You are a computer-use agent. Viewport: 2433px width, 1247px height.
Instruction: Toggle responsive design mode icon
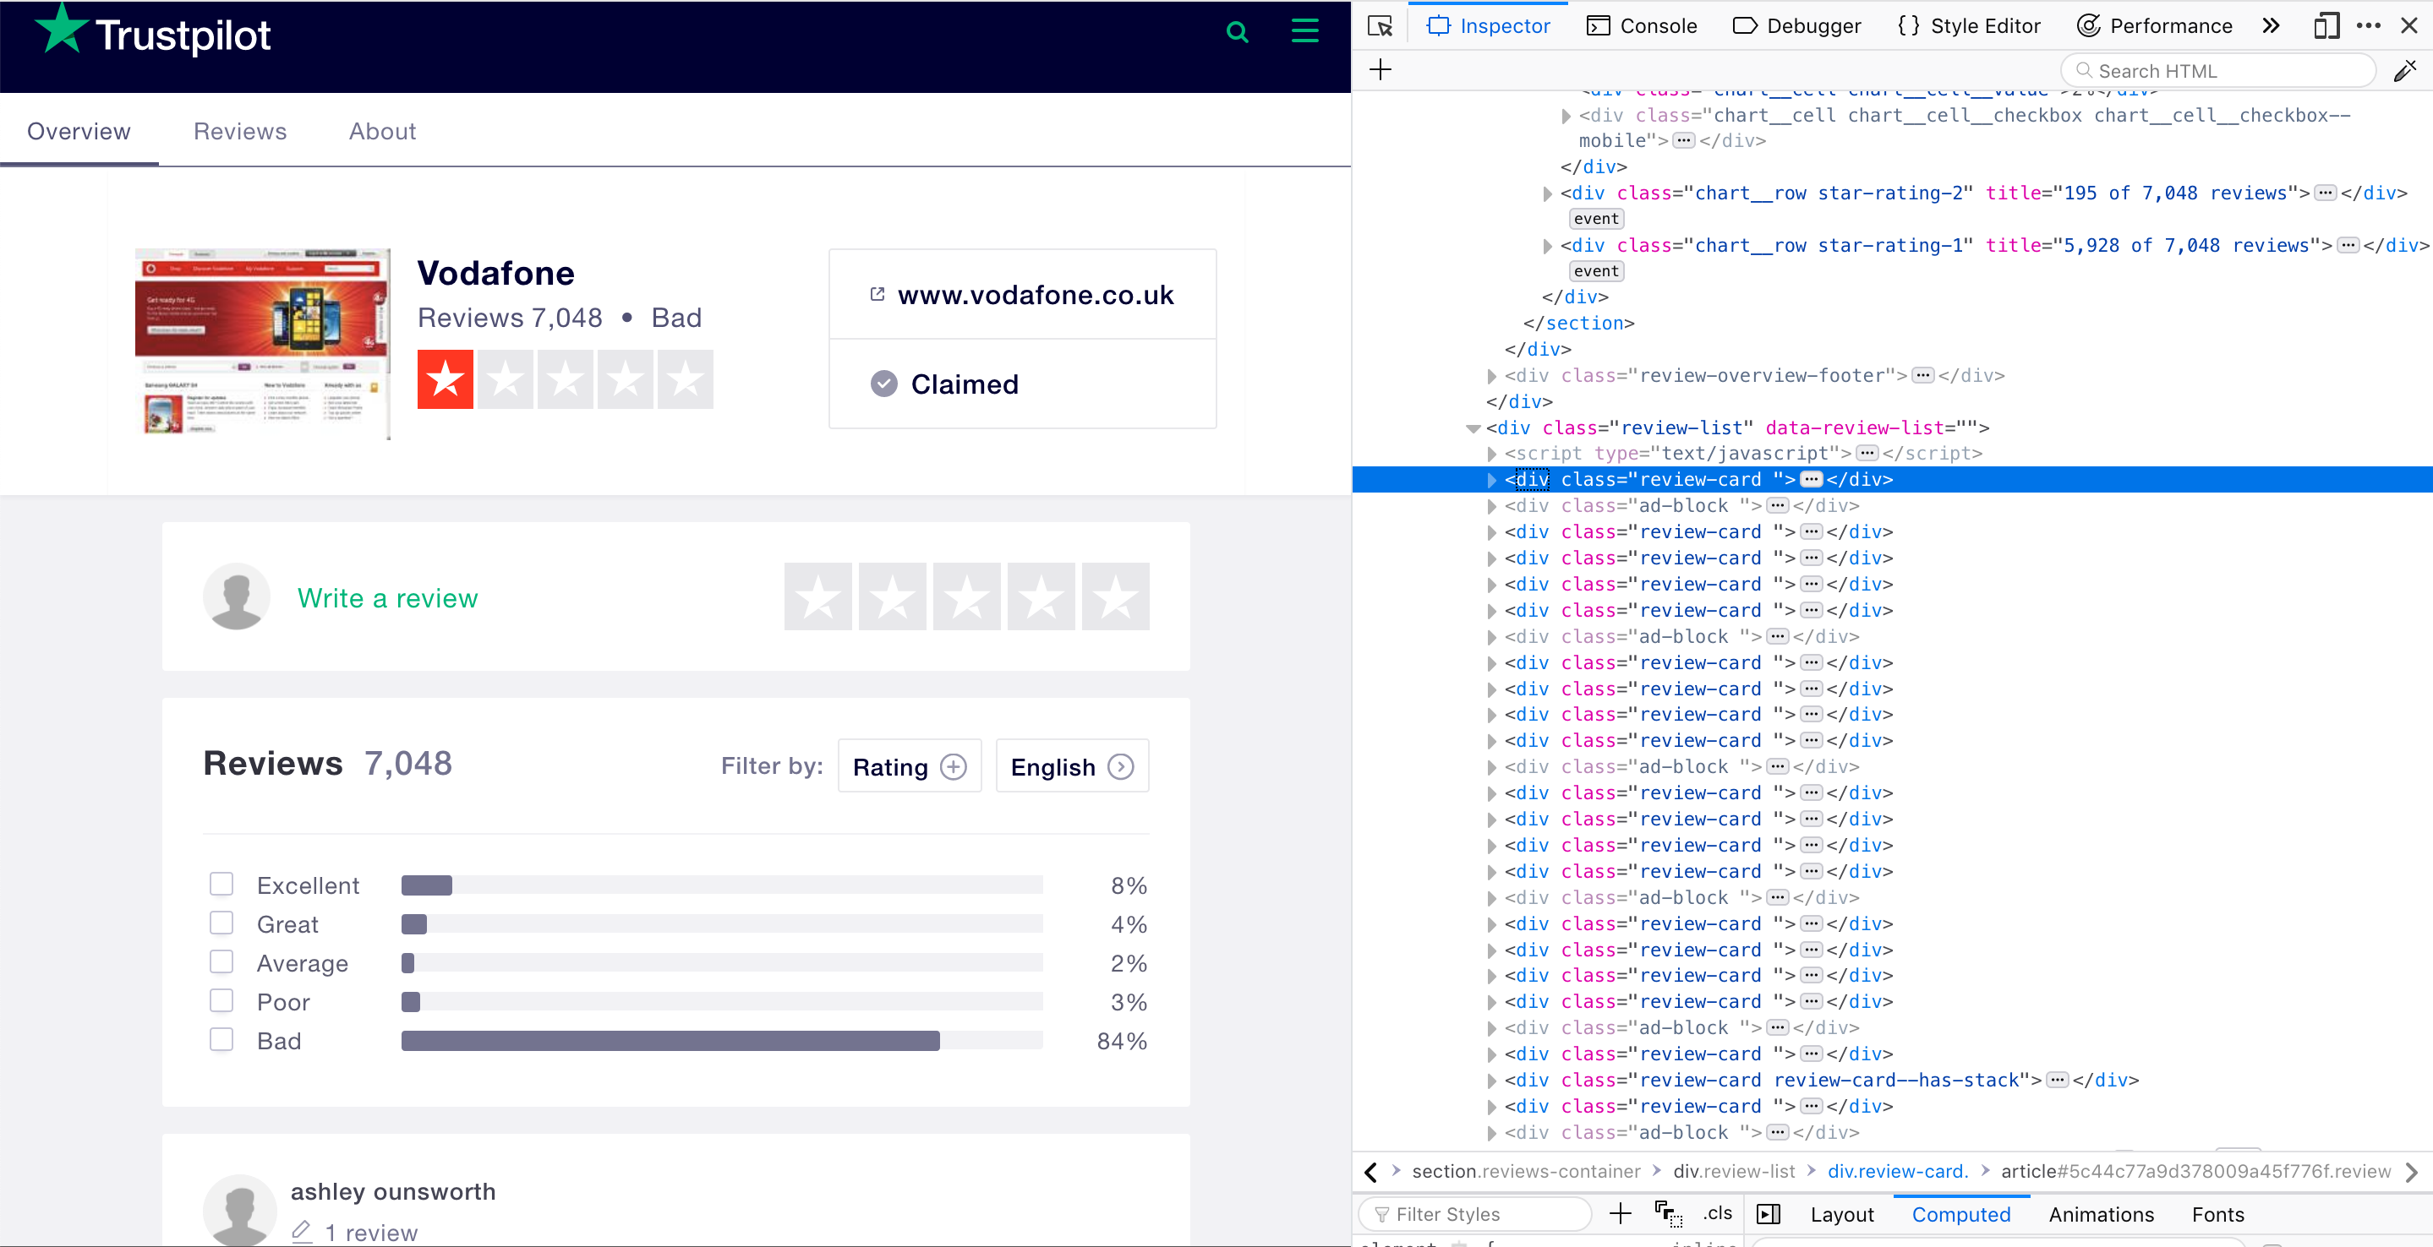[x=2326, y=25]
